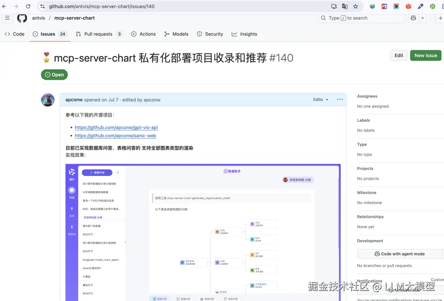Click the browser forward arrow
This screenshot has height=301, width=444.
click(16, 6)
